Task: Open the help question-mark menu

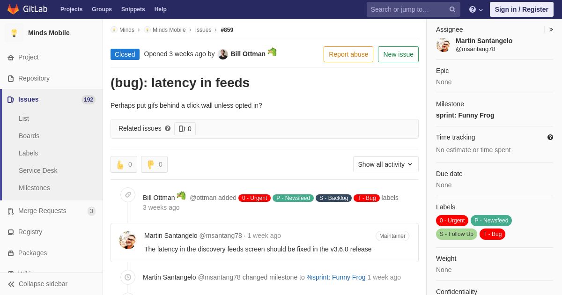Action: pyautogui.click(x=476, y=9)
